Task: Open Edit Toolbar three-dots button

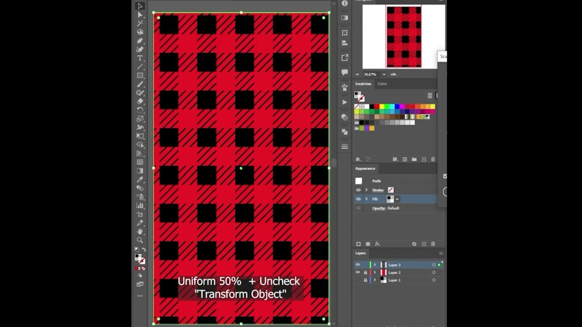Action: pos(140,296)
